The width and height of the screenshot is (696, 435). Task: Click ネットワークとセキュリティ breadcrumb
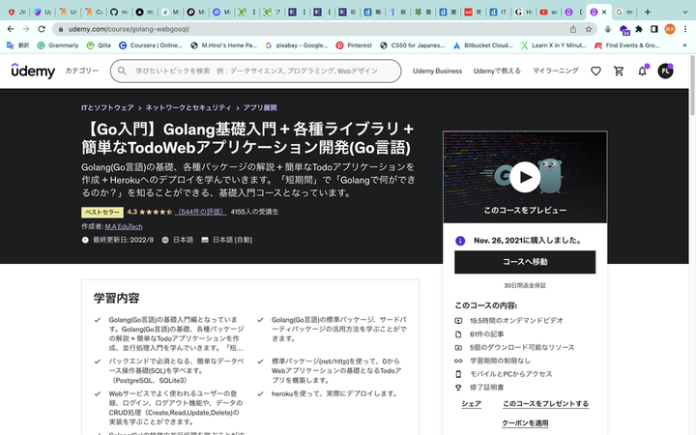188,108
